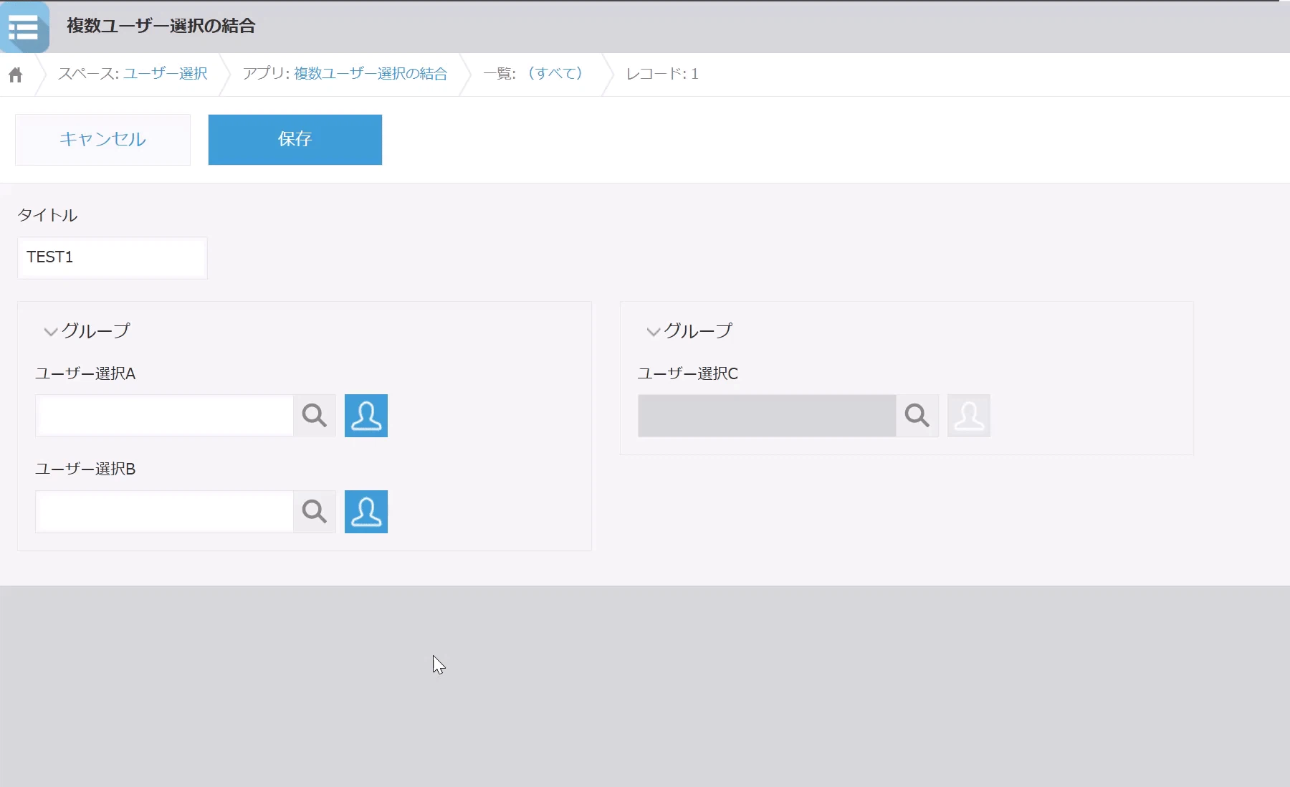The image size is (1290, 787).
Task: Go to the portal home icon
Action: (x=15, y=75)
